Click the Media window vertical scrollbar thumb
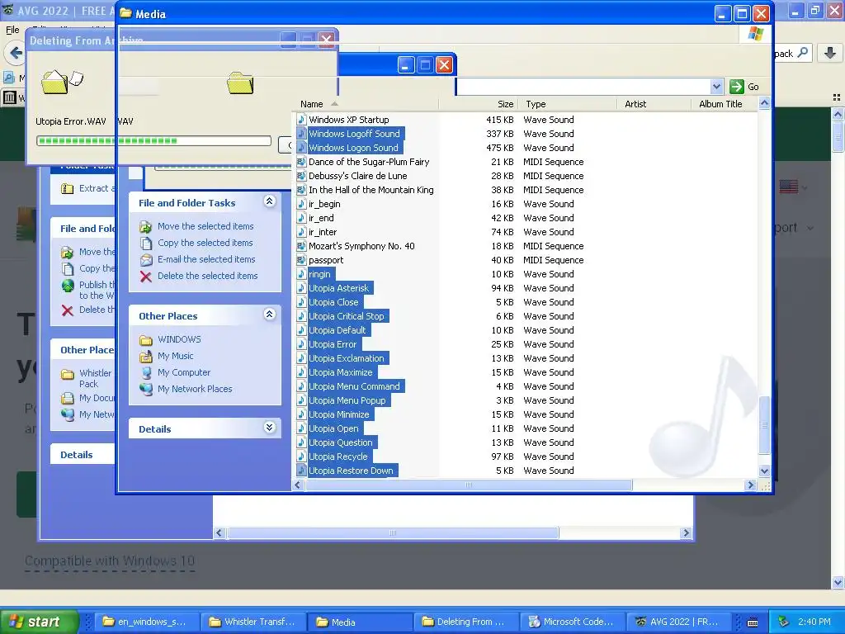 click(764, 425)
